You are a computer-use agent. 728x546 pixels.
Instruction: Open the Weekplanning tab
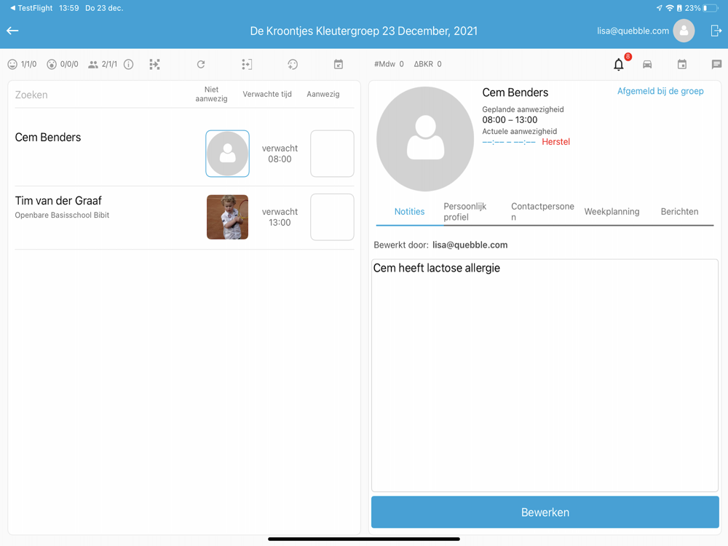(x=612, y=212)
